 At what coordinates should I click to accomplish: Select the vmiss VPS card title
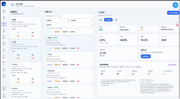[50, 54]
